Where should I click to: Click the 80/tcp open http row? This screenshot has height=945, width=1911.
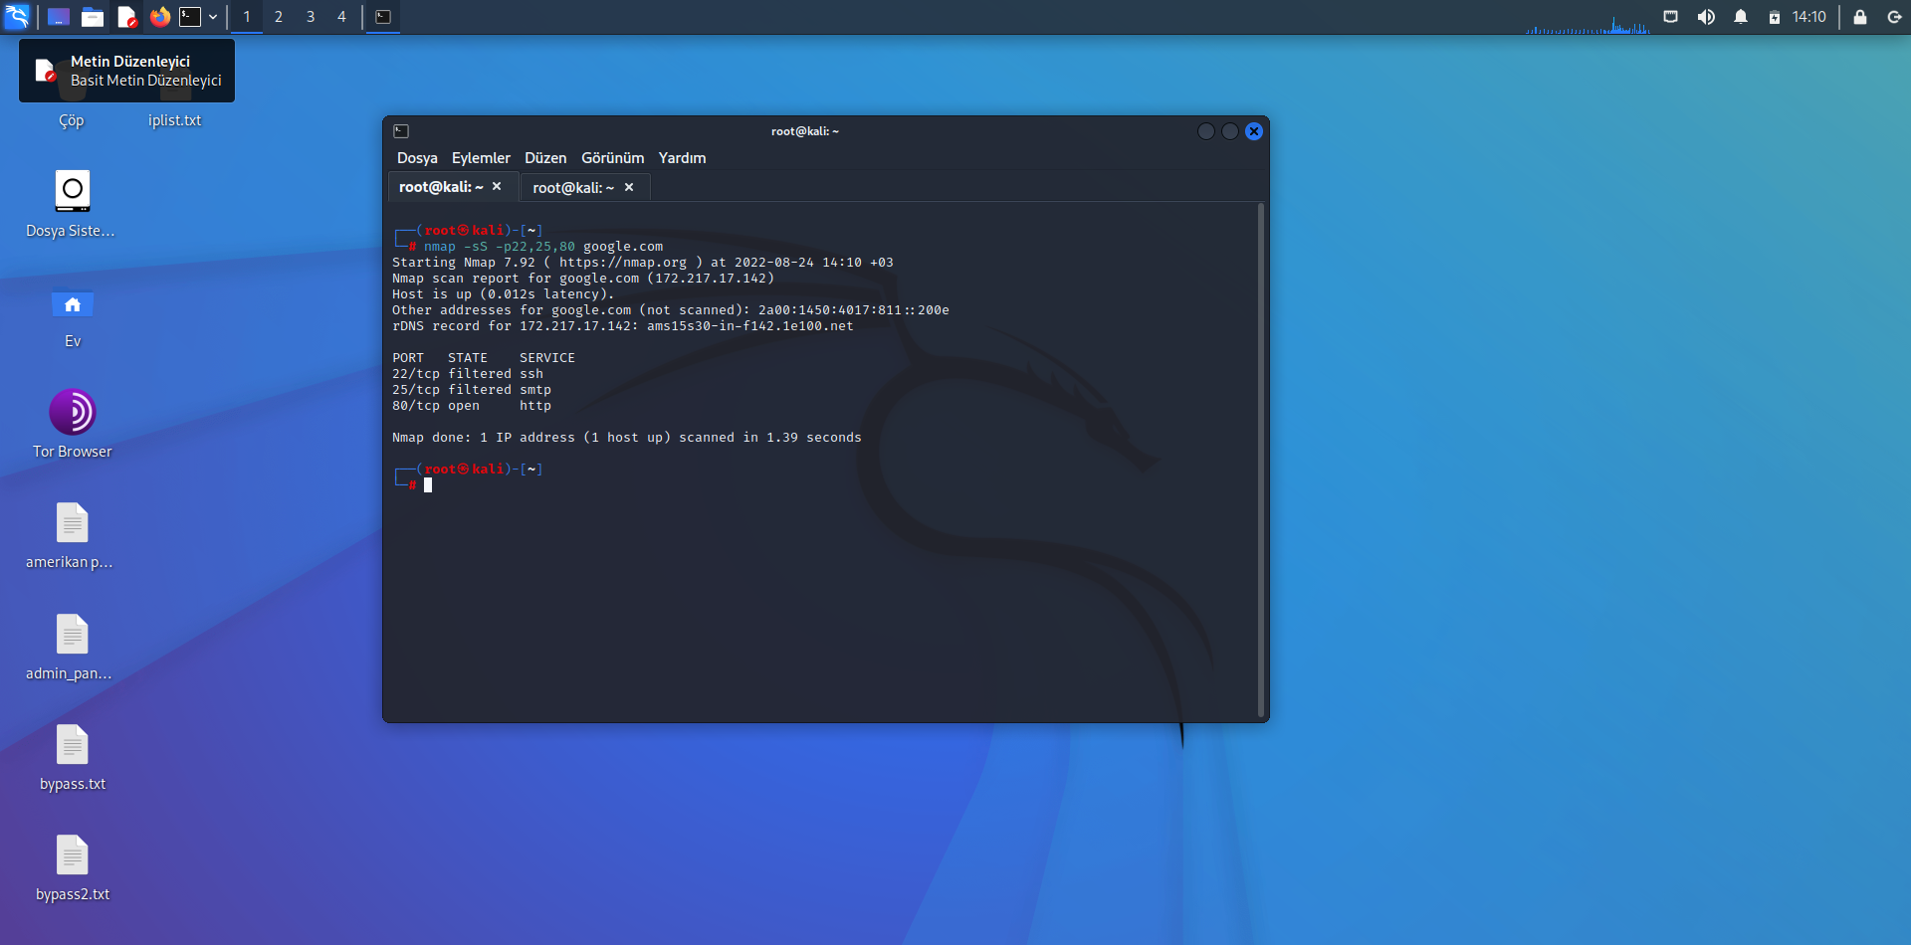coord(472,406)
